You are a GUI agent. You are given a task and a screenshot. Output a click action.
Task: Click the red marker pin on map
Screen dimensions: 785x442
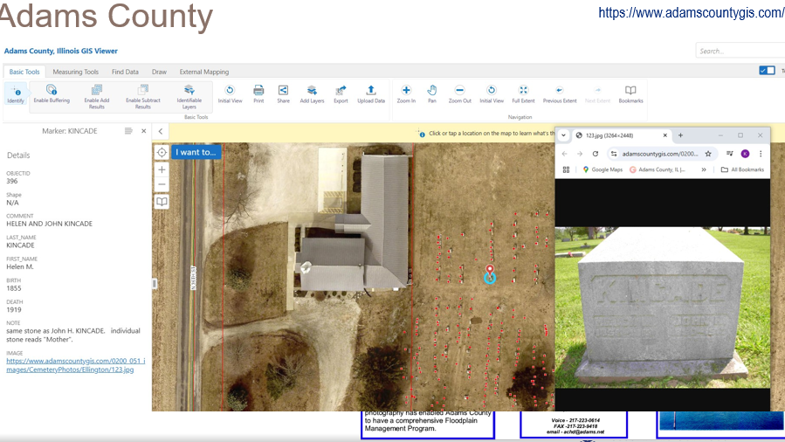490,270
